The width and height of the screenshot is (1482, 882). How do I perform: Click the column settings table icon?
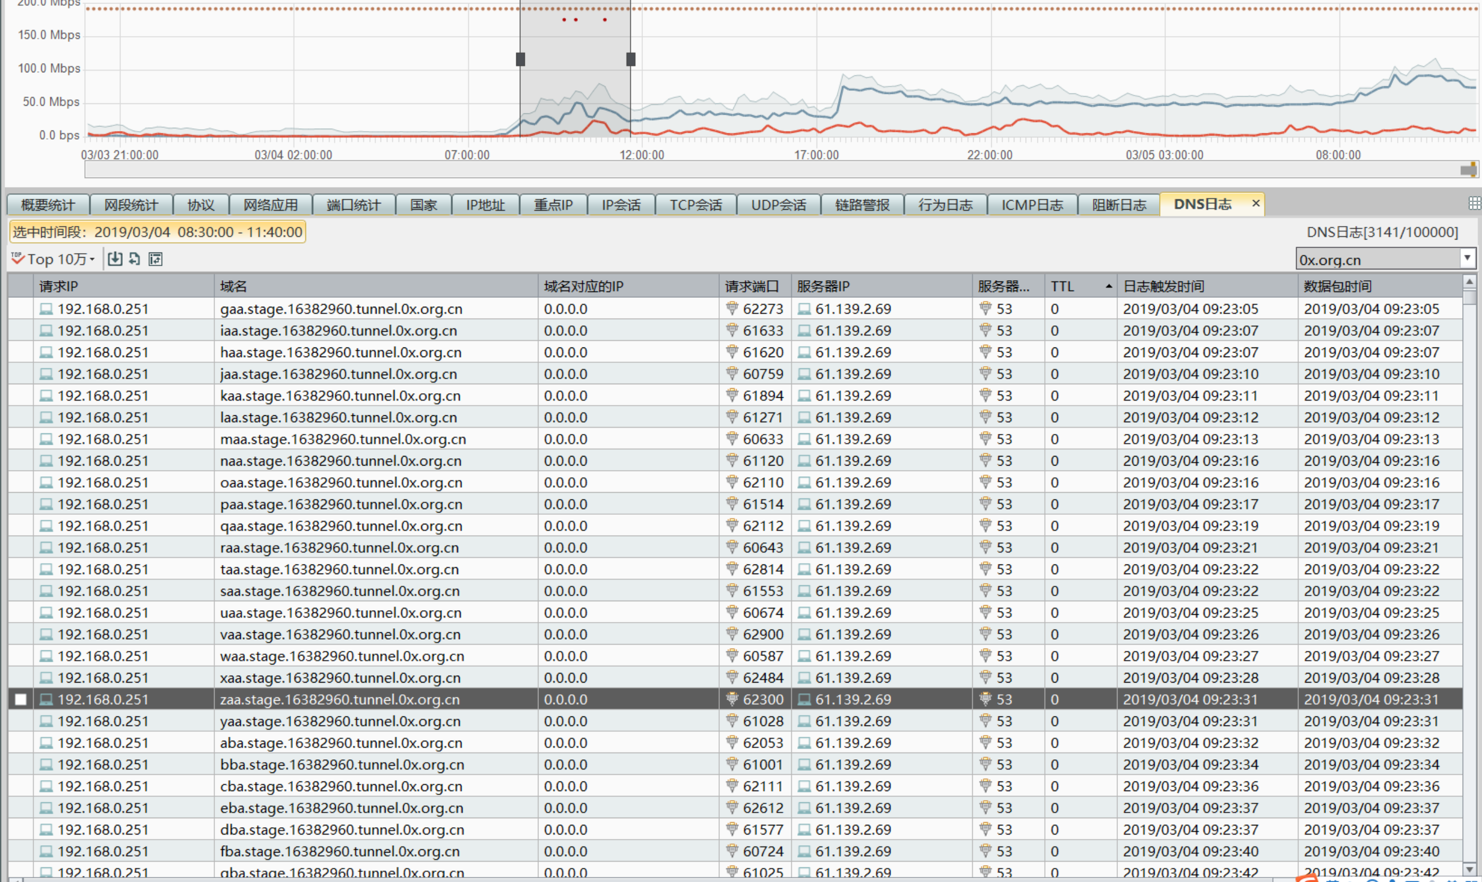click(x=155, y=259)
